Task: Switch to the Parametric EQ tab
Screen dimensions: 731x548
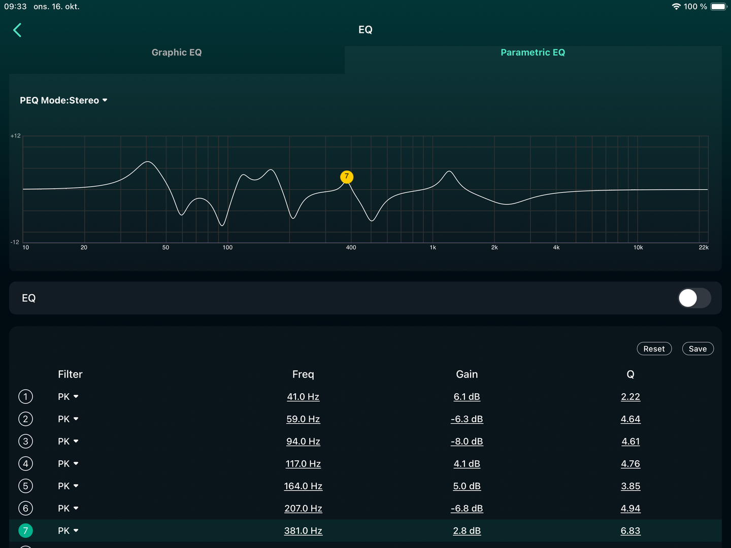Action: (x=533, y=53)
